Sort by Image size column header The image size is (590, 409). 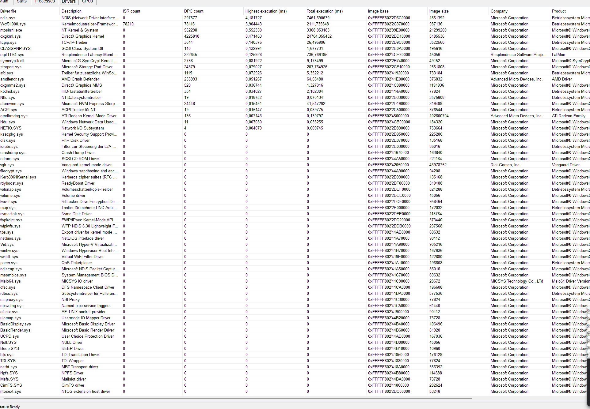[439, 11]
